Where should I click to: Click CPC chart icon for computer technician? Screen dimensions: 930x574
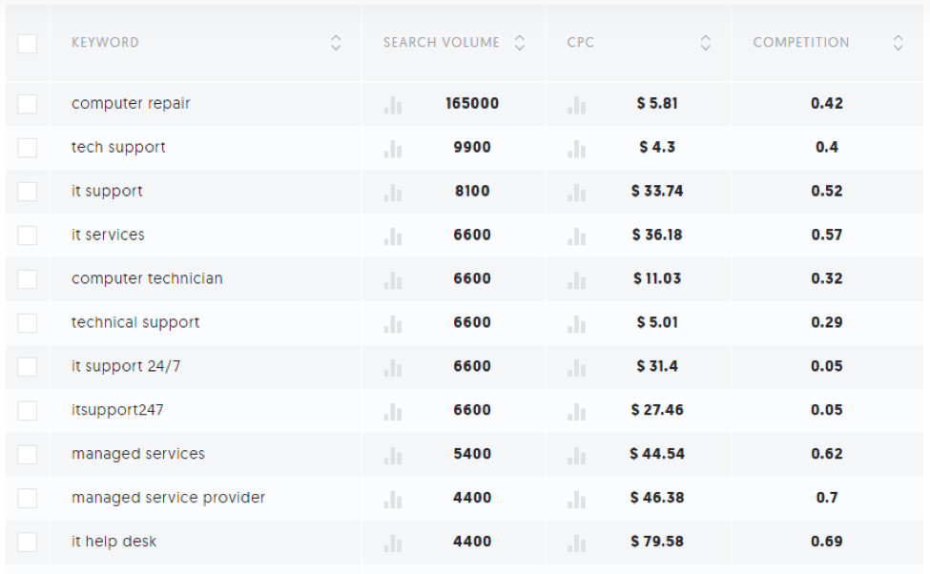576,279
